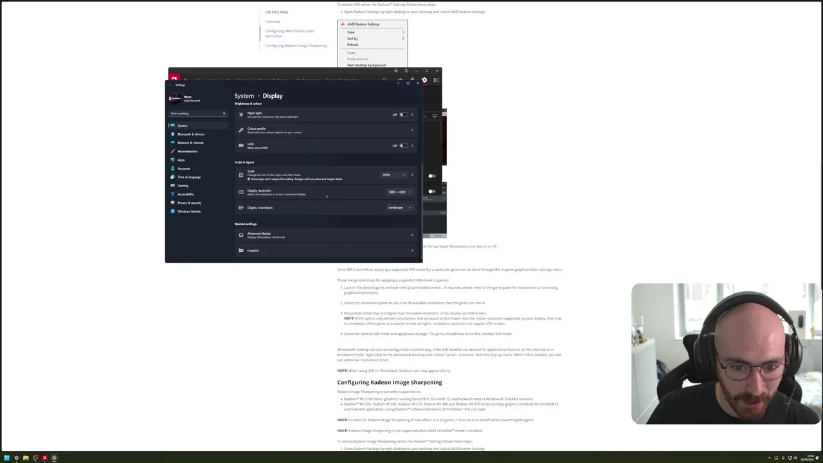Open the Privacy & security category
Image resolution: width=823 pixels, height=463 pixels.
[x=198, y=203]
